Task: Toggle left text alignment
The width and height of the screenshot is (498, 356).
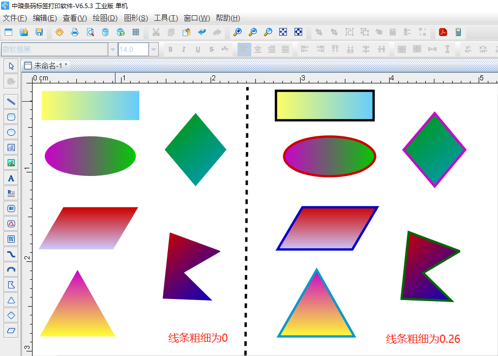Action: [x=244, y=49]
